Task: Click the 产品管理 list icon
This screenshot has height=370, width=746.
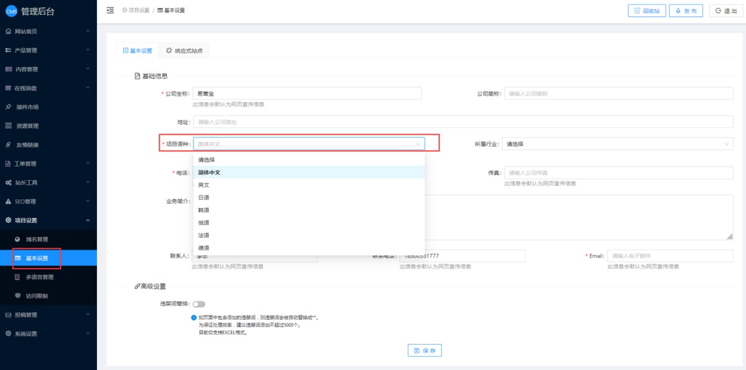Action: coord(8,50)
